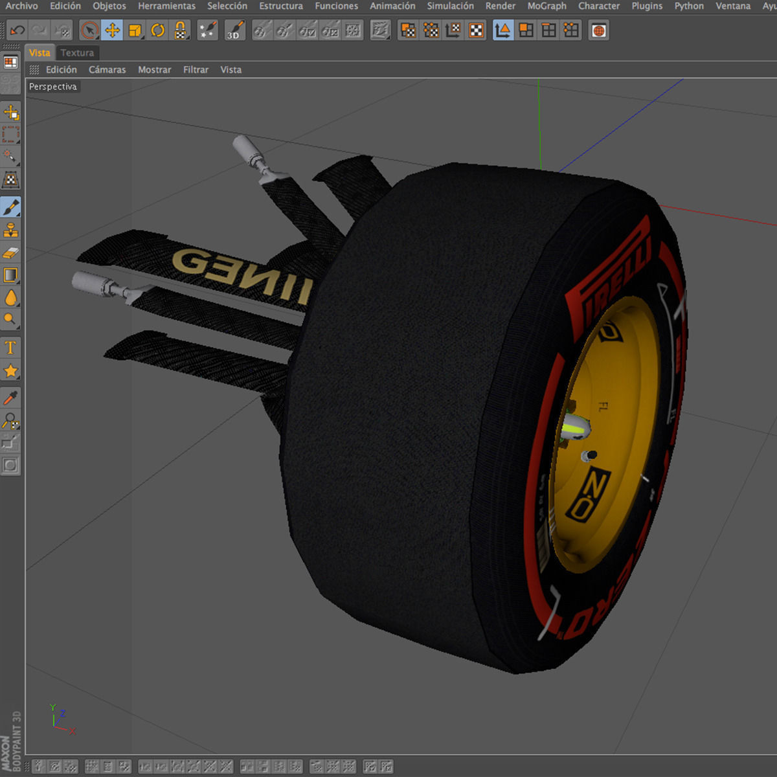Select the Eraser tool
777x777 pixels.
coord(11,253)
